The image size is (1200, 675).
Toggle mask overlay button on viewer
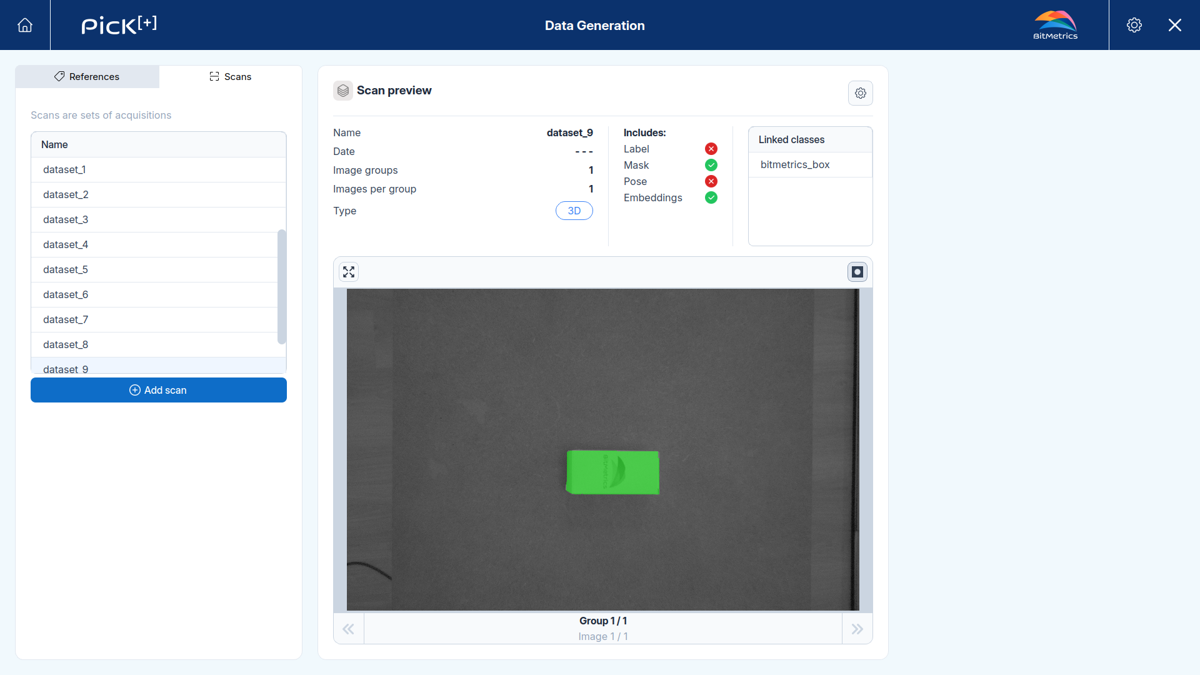pyautogui.click(x=857, y=272)
